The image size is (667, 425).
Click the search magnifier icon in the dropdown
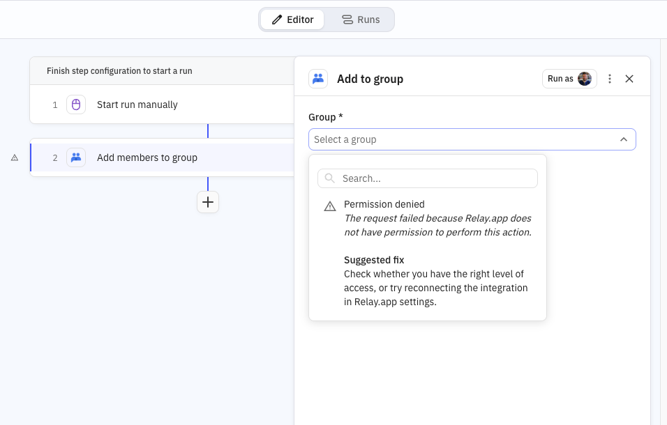click(329, 178)
